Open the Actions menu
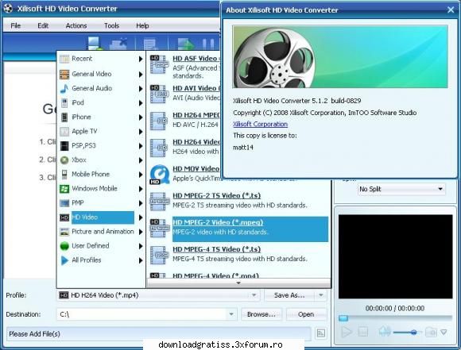461x350 pixels. (76, 26)
